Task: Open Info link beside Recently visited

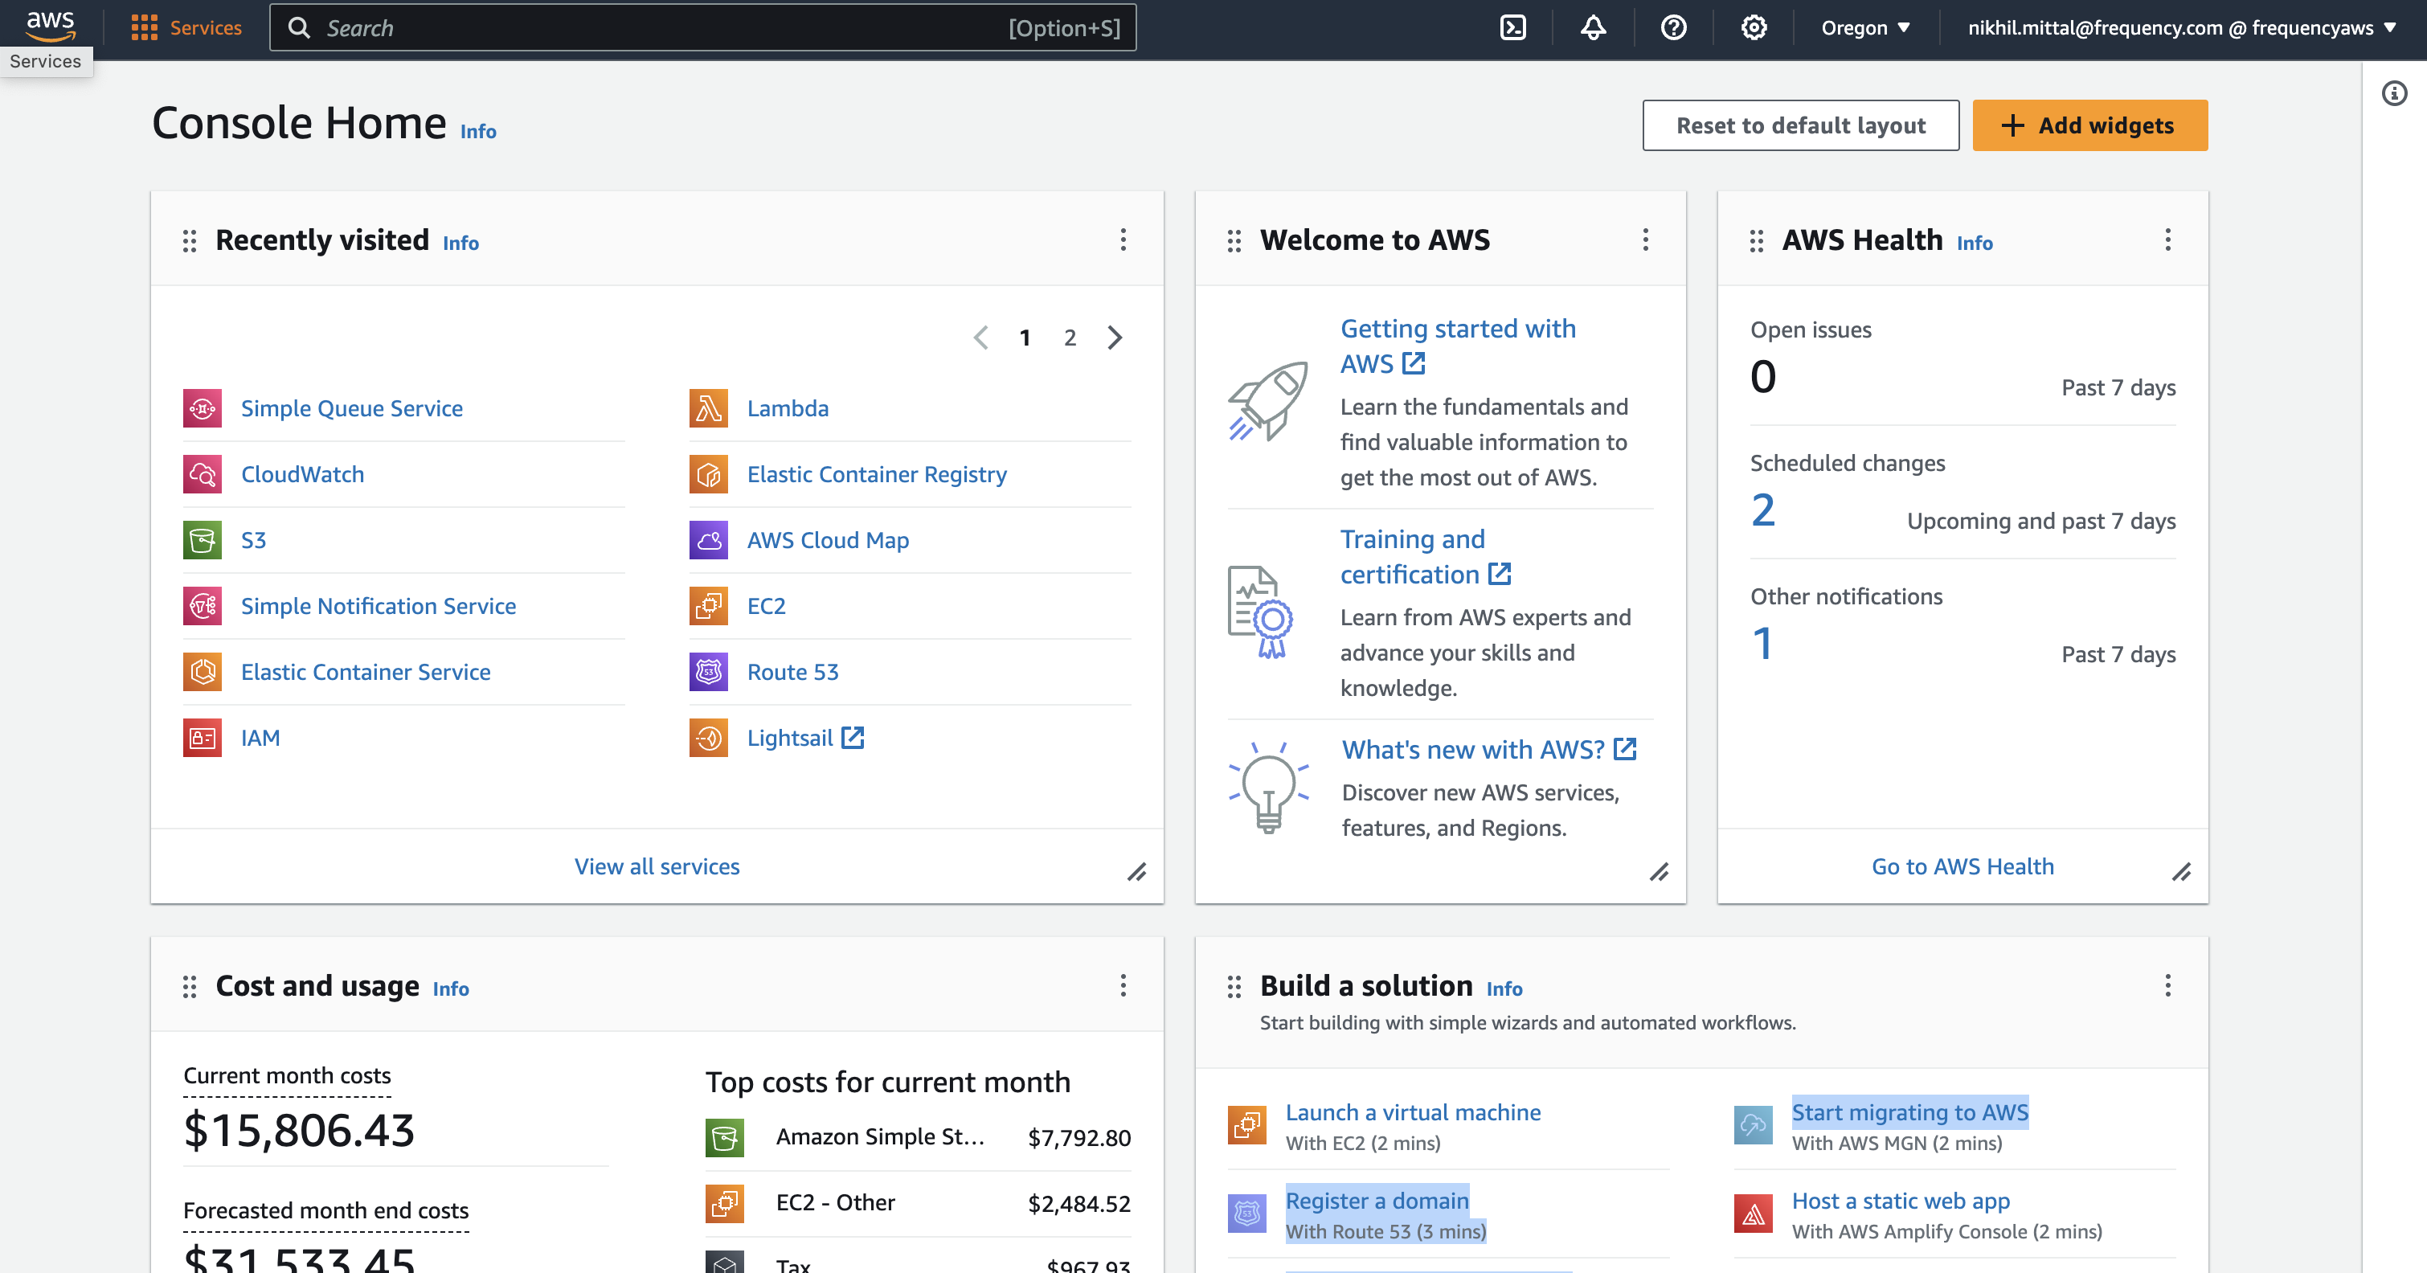Action: (460, 243)
